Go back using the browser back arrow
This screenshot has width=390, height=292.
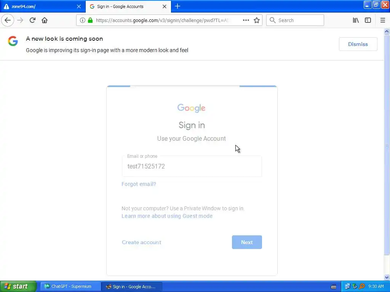click(8, 20)
